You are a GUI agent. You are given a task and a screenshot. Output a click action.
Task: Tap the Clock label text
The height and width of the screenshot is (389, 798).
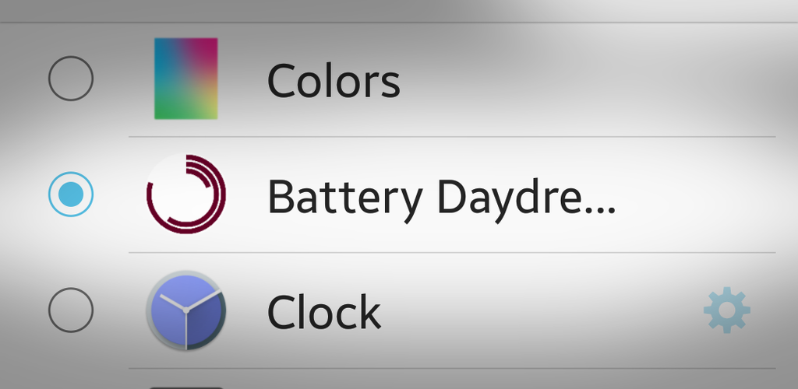(x=323, y=310)
